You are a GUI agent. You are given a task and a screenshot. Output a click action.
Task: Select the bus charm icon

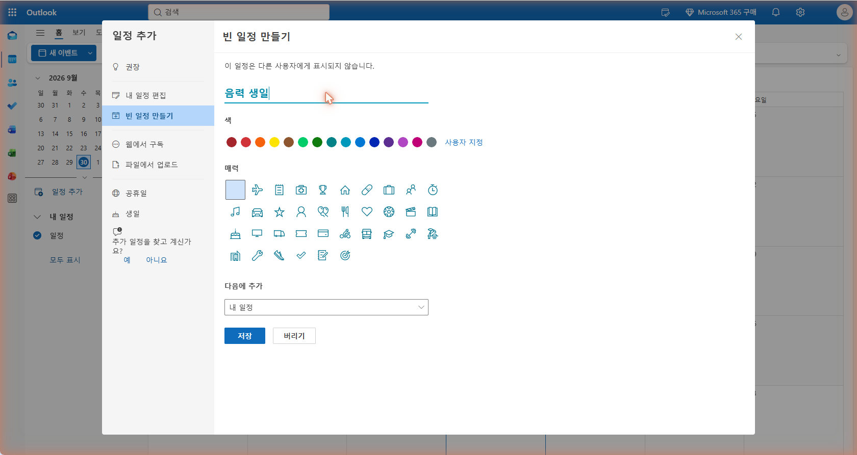click(x=367, y=234)
